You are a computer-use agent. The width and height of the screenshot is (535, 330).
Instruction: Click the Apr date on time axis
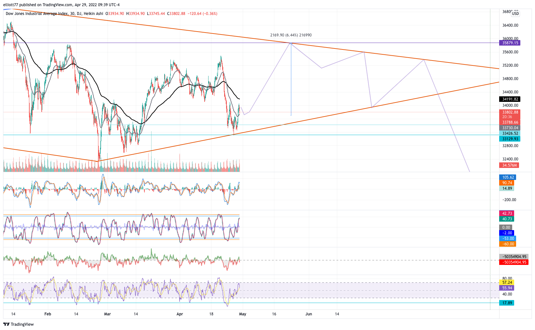tap(180, 314)
